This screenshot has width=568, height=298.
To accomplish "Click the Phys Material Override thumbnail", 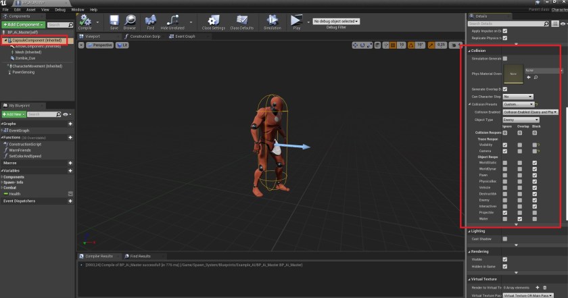I will (514, 73).
